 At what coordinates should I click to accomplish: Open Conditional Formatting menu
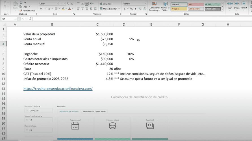coord(155,7)
